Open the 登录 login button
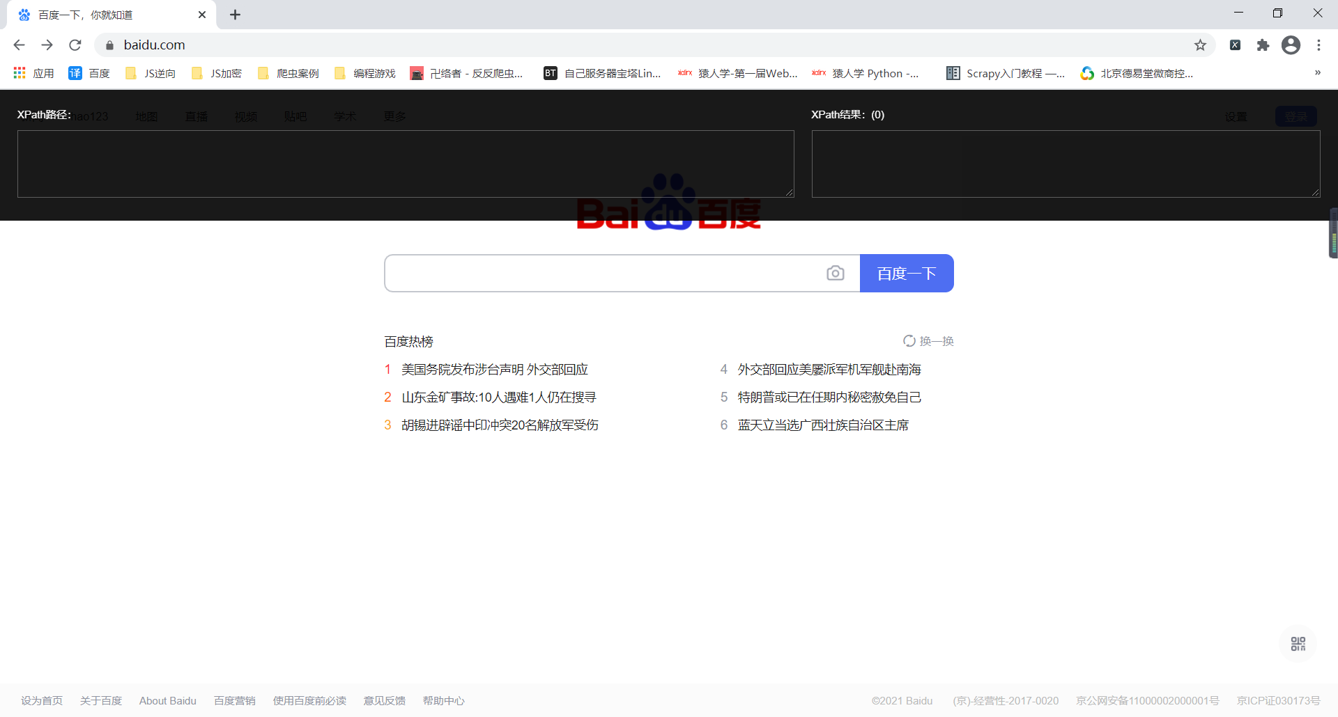This screenshot has height=717, width=1338. point(1296,116)
